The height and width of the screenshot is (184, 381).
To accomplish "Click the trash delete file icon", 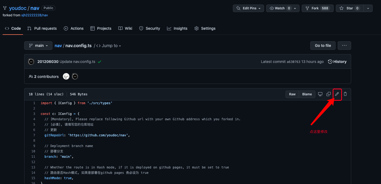I will point(345,94).
